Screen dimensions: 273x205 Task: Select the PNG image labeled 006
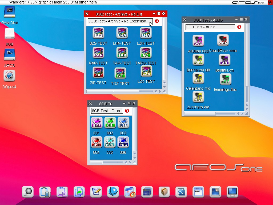click(x=123, y=142)
